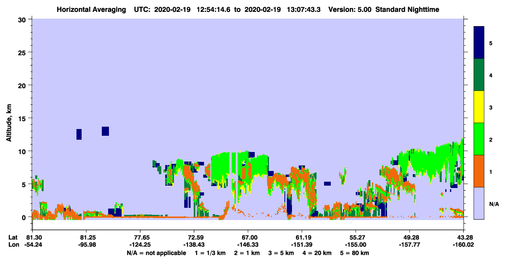Click the latitude value 81.25

(86, 237)
